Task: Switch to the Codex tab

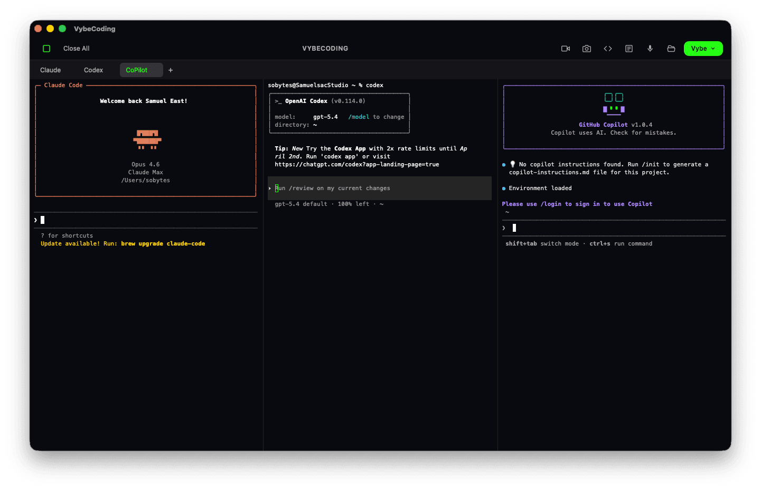Action: 93,70
